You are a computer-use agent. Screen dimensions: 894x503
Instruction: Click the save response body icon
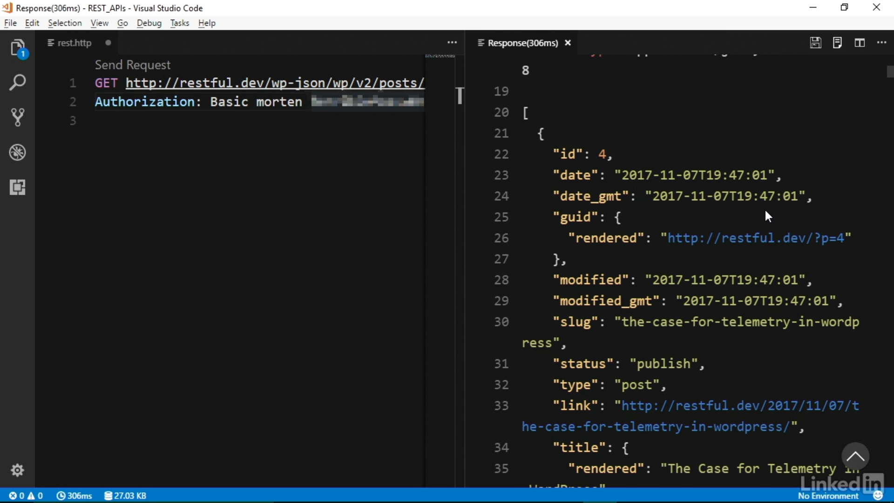837,43
